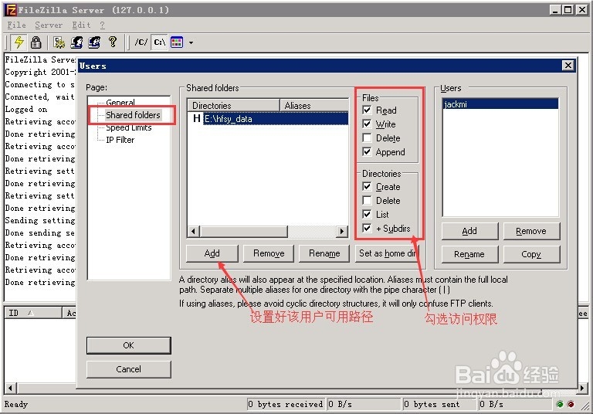Click the FileZilla title bar icon
Screen dimensions: 593x414
pyautogui.click(x=12, y=10)
